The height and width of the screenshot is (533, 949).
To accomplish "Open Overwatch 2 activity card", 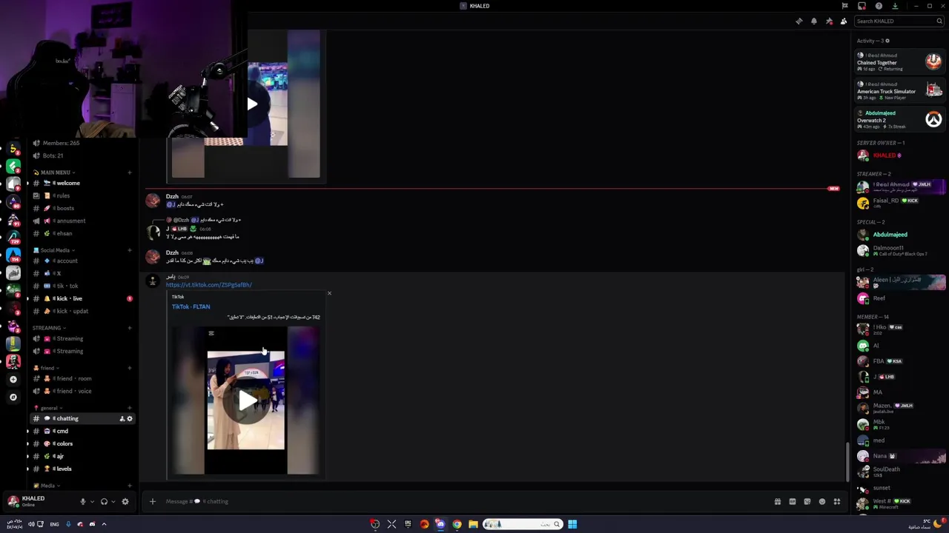I will click(899, 119).
